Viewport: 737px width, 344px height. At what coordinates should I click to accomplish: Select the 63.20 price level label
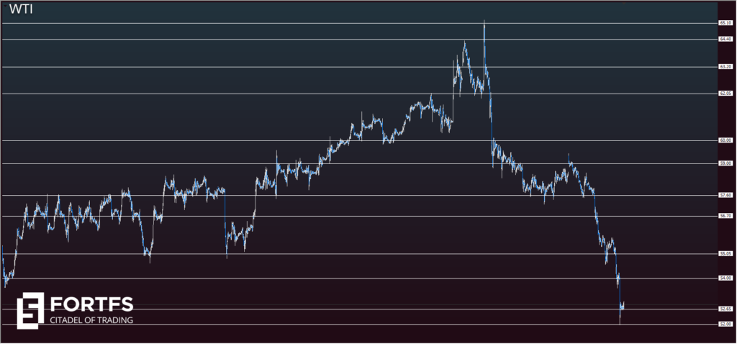point(725,67)
